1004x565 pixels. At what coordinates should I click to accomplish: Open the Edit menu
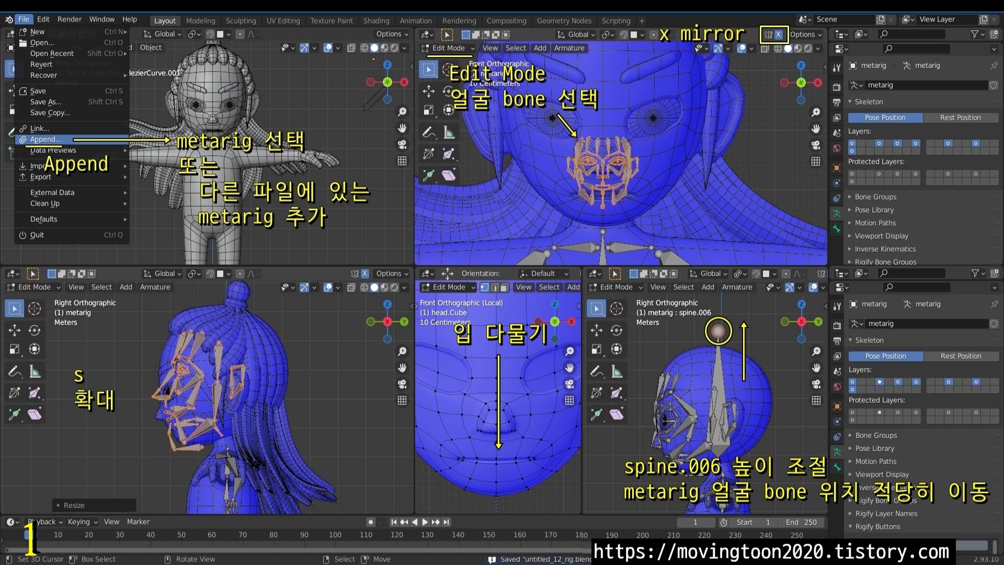tap(43, 19)
